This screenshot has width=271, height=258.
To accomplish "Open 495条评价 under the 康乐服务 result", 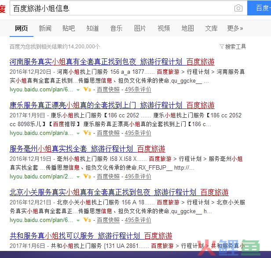I will [138, 133].
